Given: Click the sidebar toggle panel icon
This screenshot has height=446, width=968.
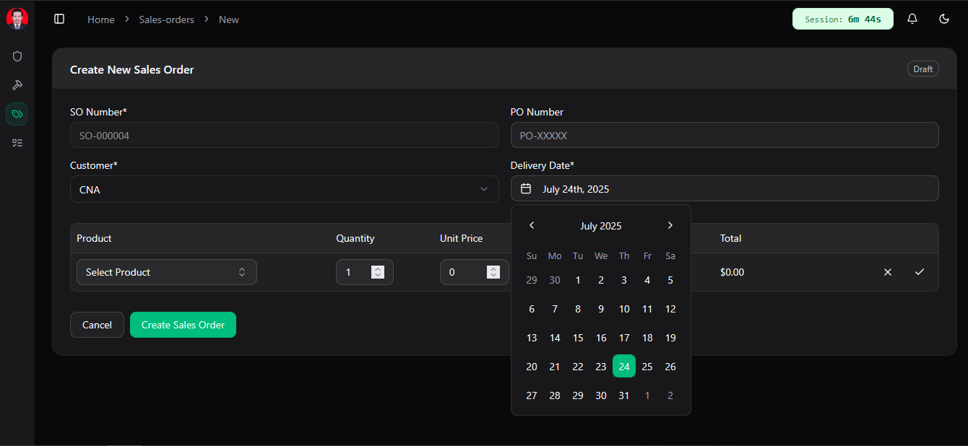Looking at the screenshot, I should tap(59, 19).
